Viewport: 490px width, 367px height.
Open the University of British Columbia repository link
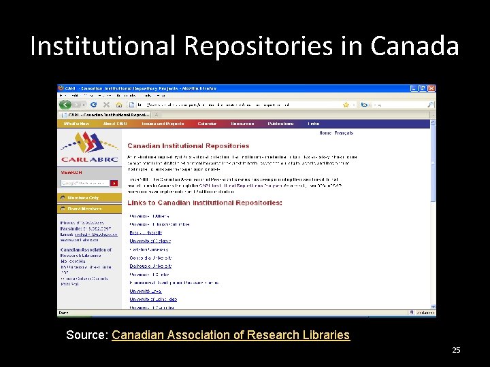[160, 224]
